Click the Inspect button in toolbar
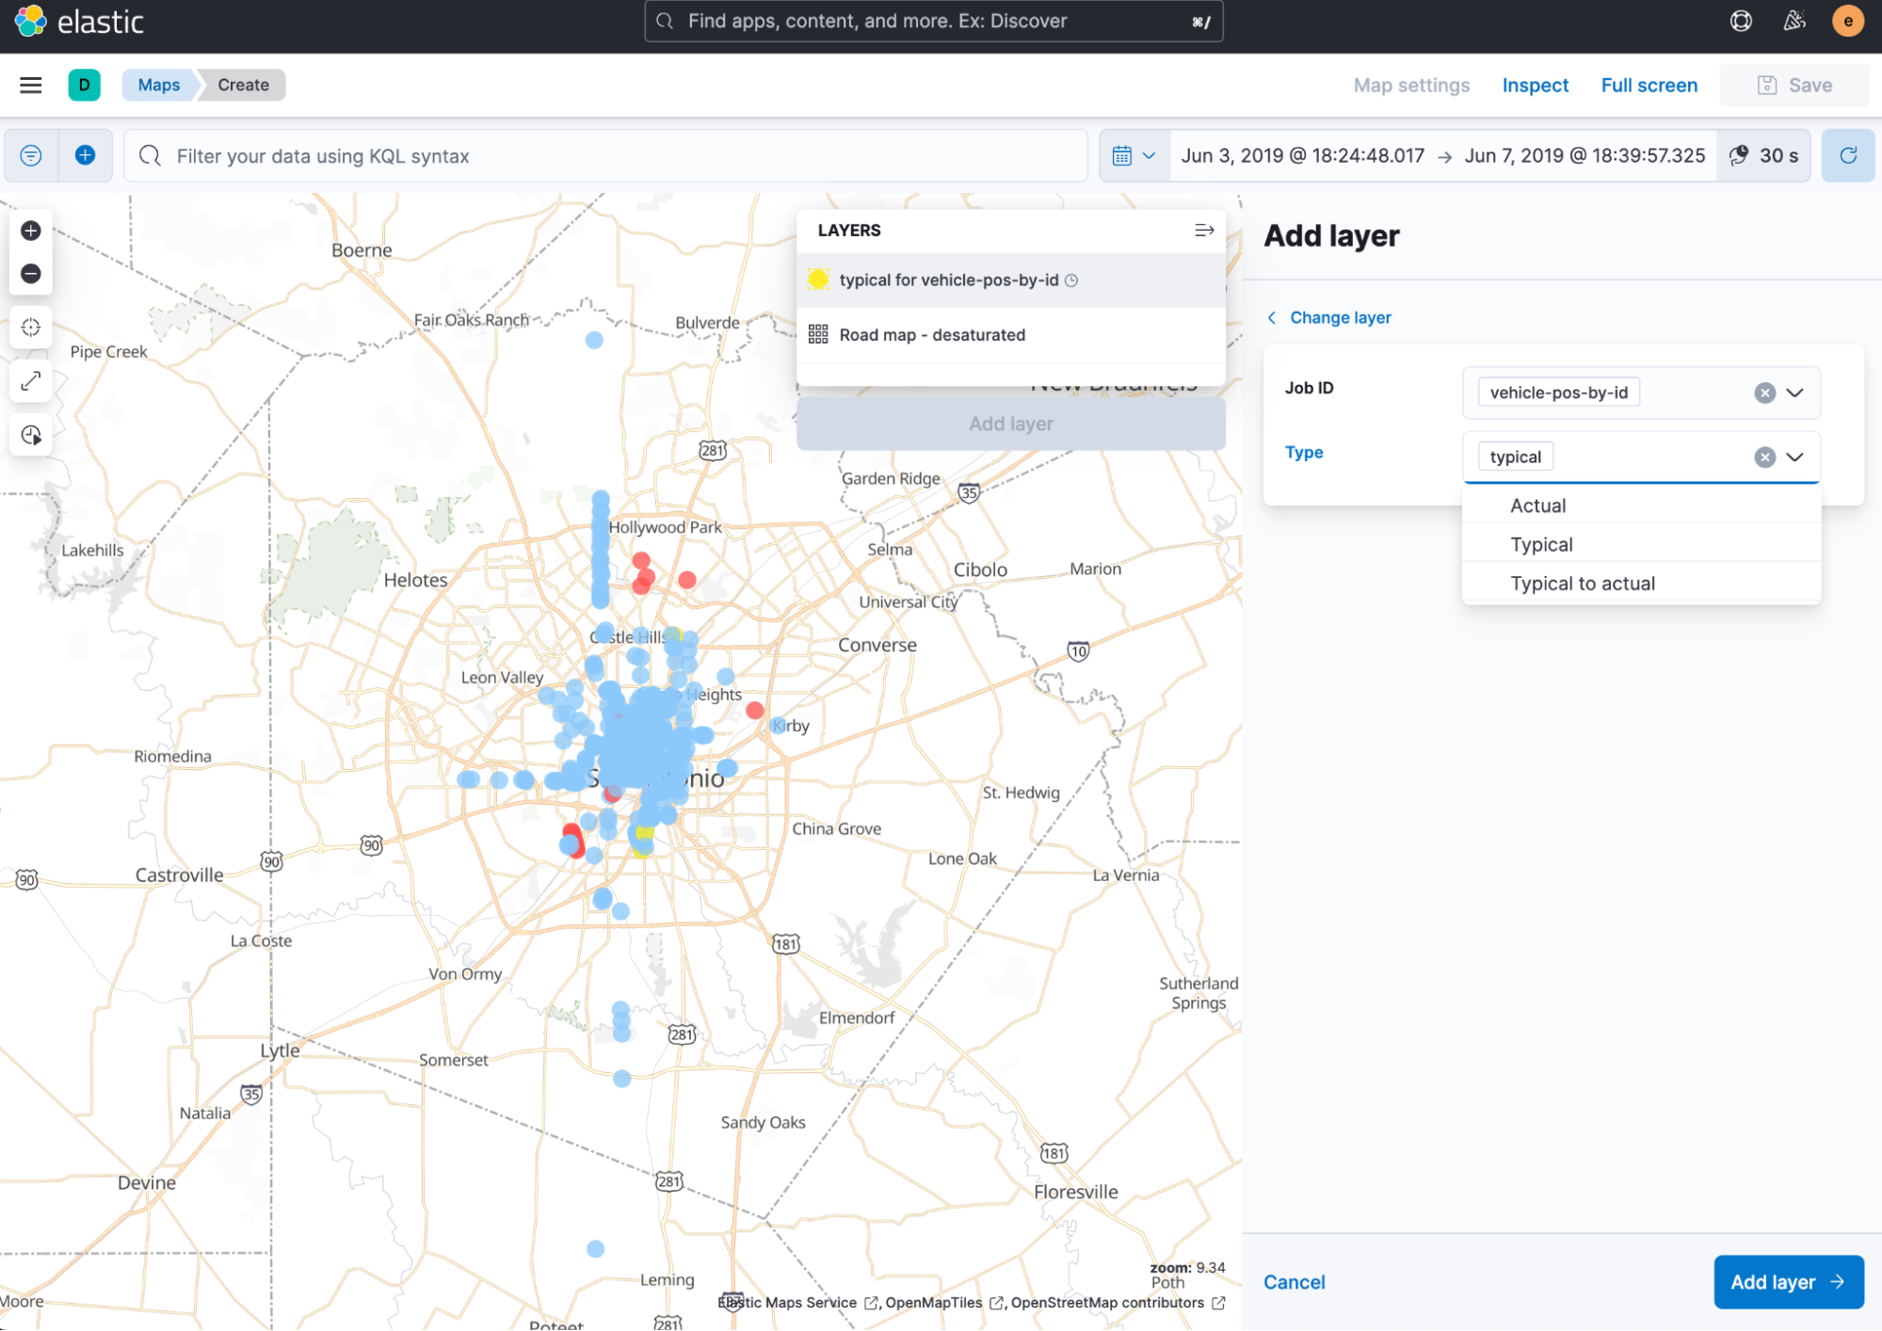The height and width of the screenshot is (1331, 1882). click(x=1535, y=85)
